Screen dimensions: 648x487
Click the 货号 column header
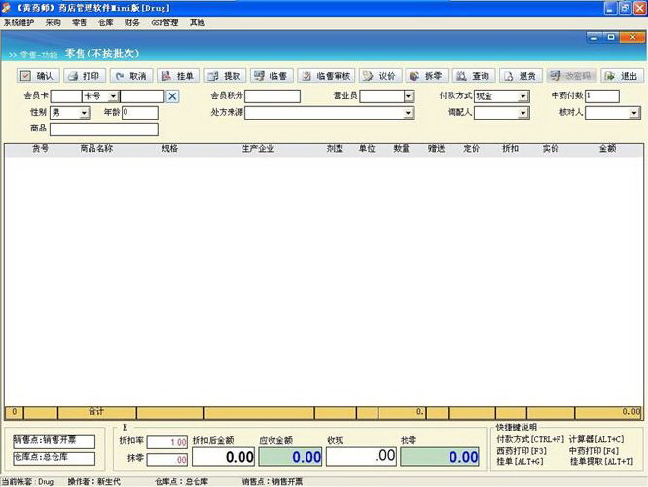41,149
